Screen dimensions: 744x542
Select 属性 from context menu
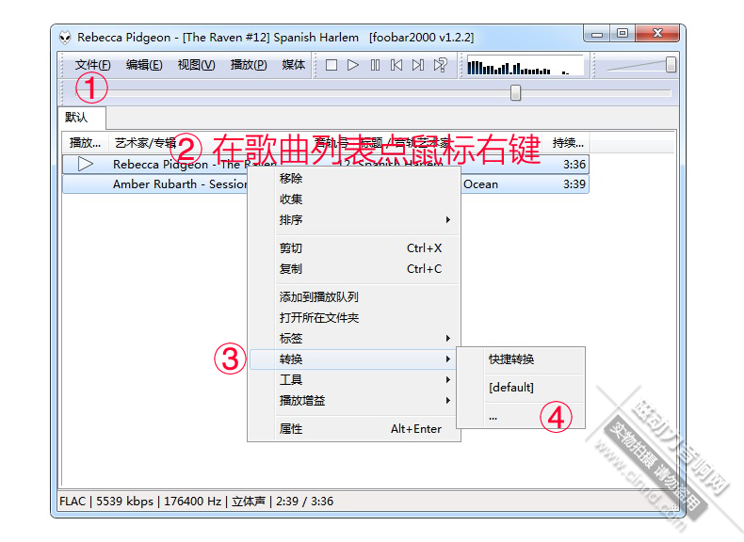click(291, 429)
